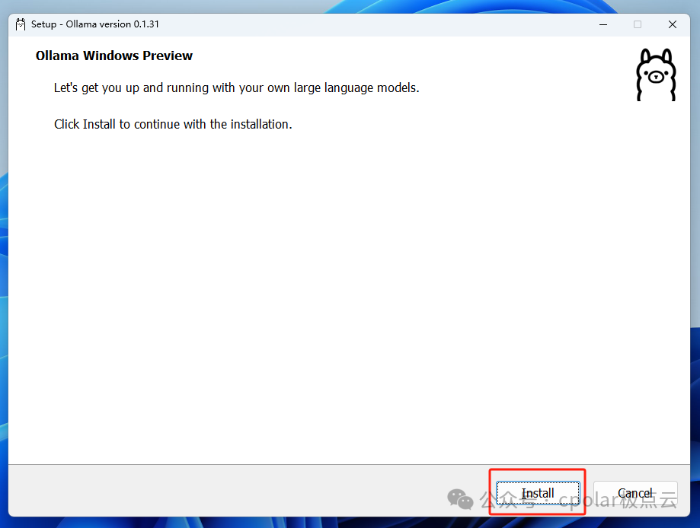
Task: Open the setup icon in title bar
Action: 21,24
